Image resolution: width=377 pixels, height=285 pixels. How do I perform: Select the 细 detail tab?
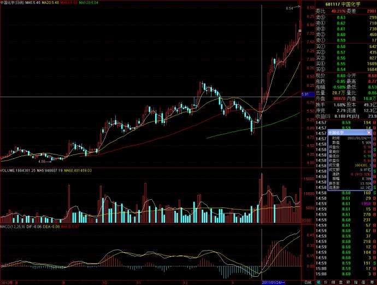point(333,282)
